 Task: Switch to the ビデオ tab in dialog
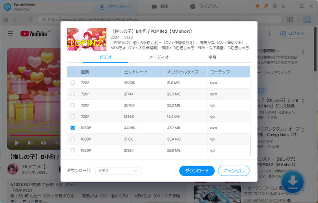(105, 57)
